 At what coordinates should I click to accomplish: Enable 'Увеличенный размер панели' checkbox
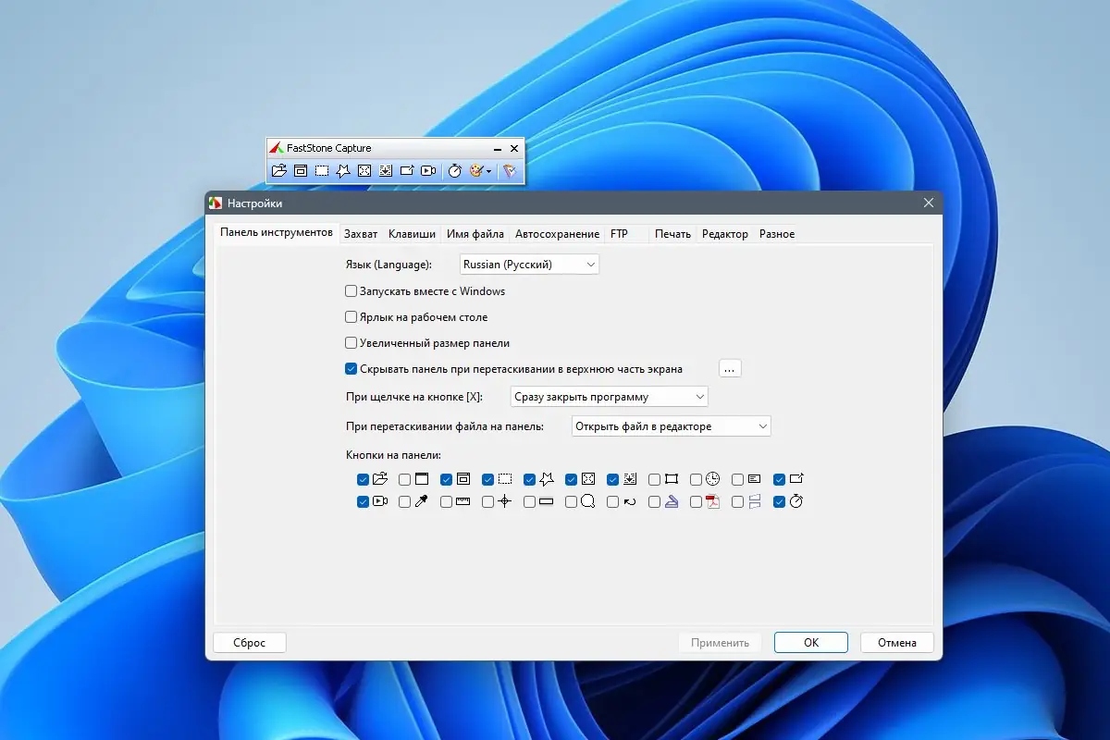point(351,343)
